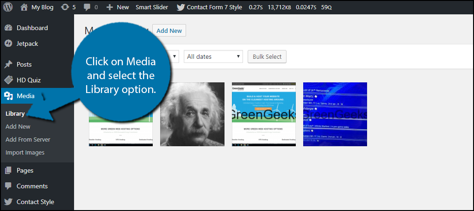This screenshot has width=474, height=211.
Task: Click the WordPress logo icon
Action: [x=8, y=7]
